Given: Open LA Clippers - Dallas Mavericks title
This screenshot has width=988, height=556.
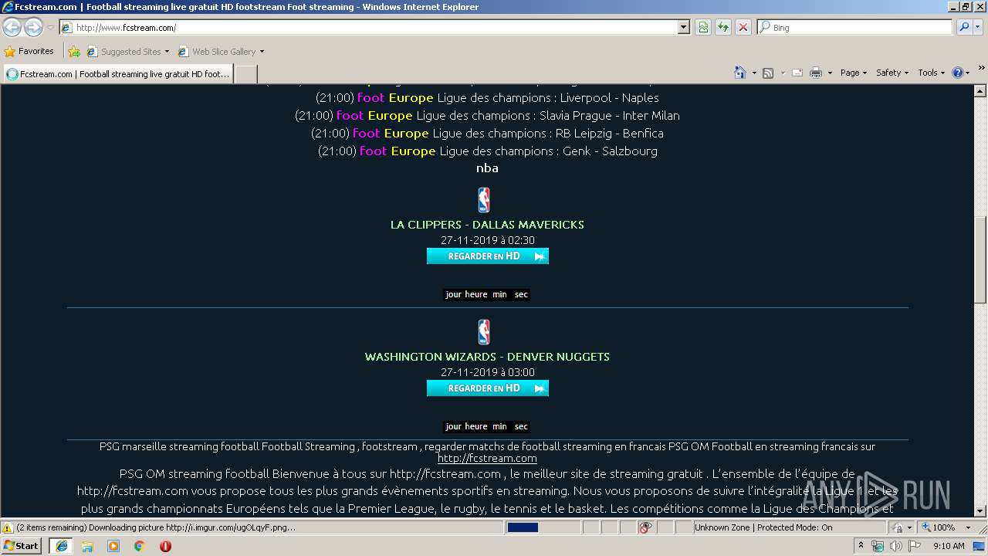Looking at the screenshot, I should click(487, 225).
